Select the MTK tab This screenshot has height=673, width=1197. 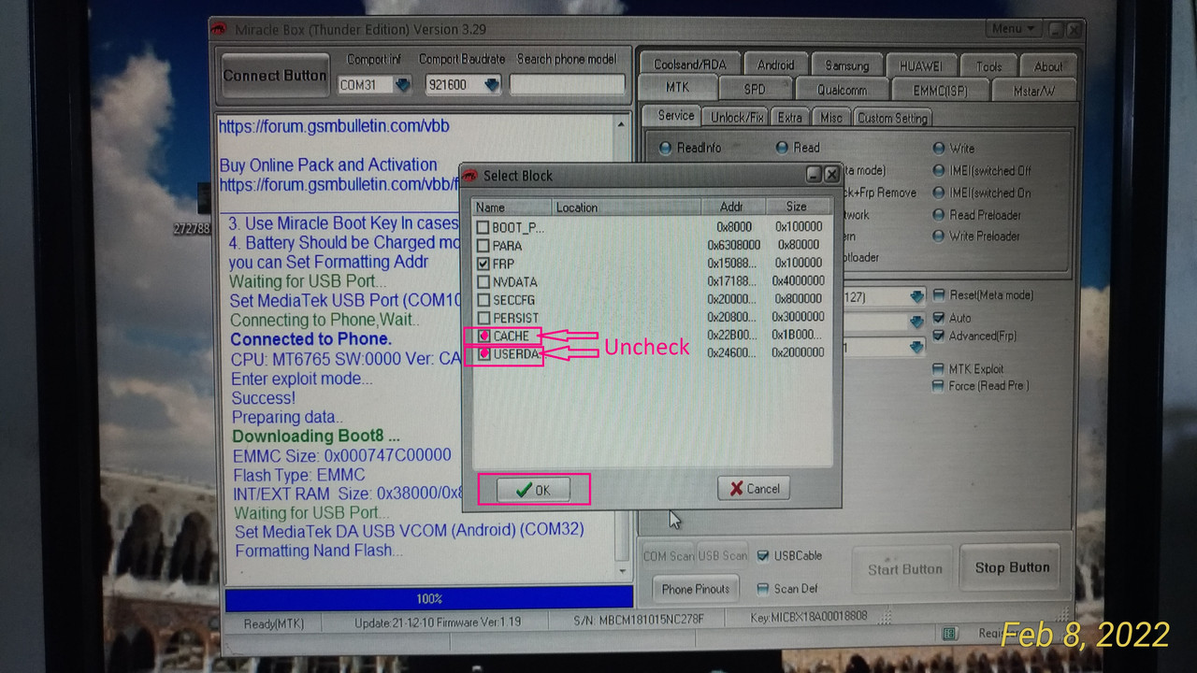point(677,89)
